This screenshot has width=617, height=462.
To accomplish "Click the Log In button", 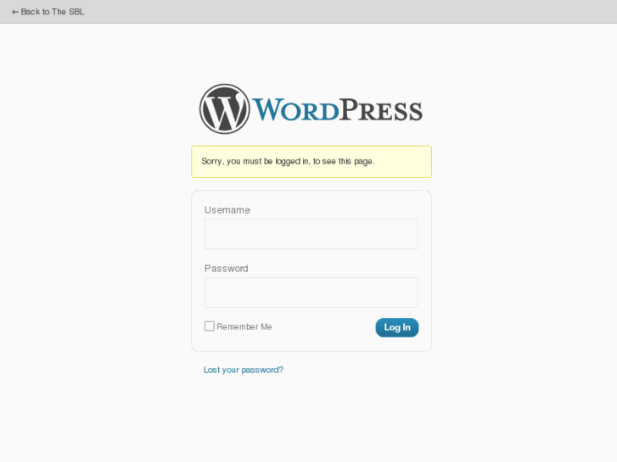I will click(397, 327).
